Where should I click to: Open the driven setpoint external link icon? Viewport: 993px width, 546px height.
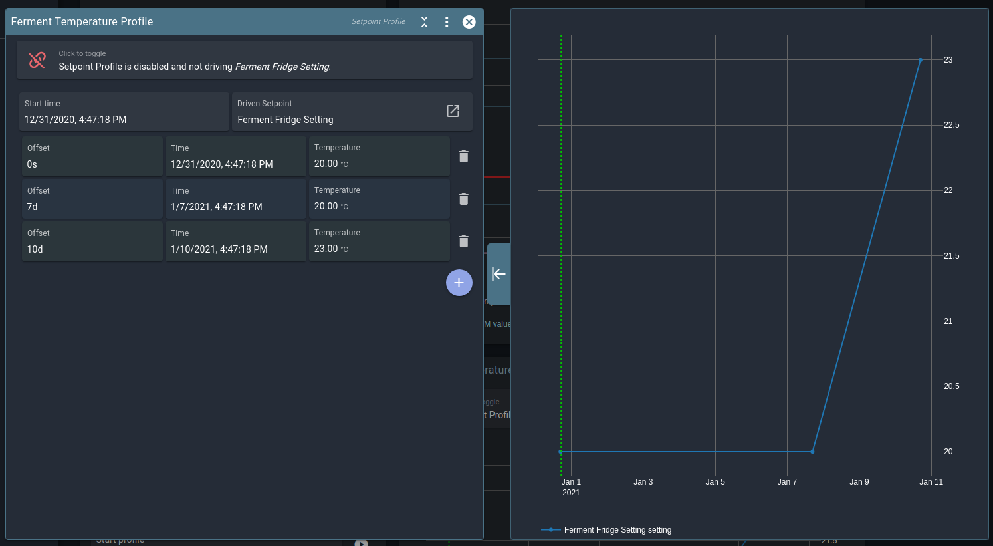click(453, 111)
